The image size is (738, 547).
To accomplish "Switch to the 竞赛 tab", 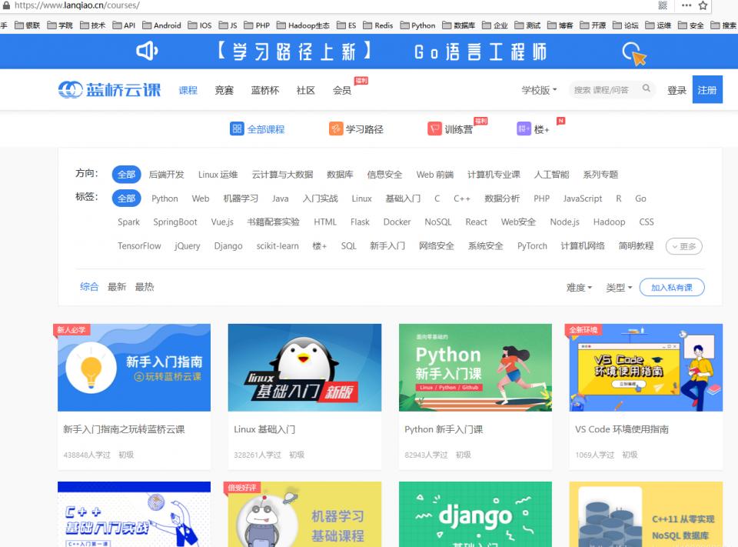I will click(224, 89).
